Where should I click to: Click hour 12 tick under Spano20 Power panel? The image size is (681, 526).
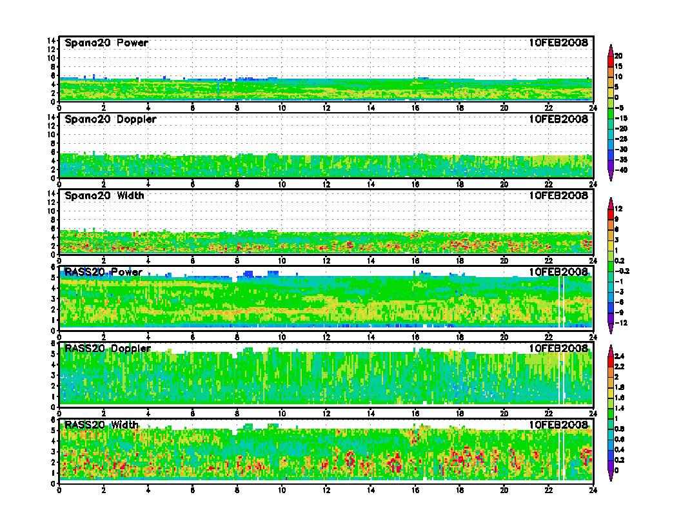pyautogui.click(x=326, y=108)
